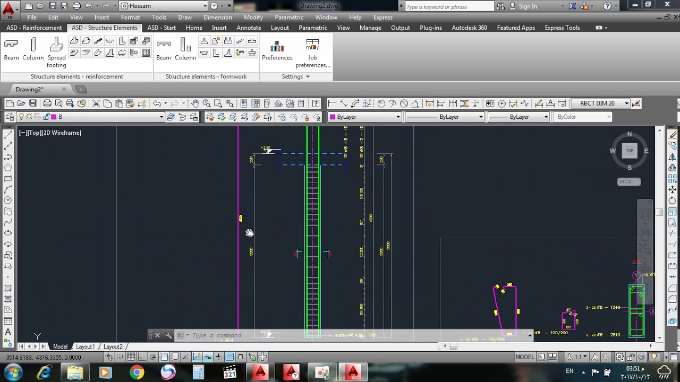Close the Drawing2 file tab
680x382 pixels.
(64, 89)
